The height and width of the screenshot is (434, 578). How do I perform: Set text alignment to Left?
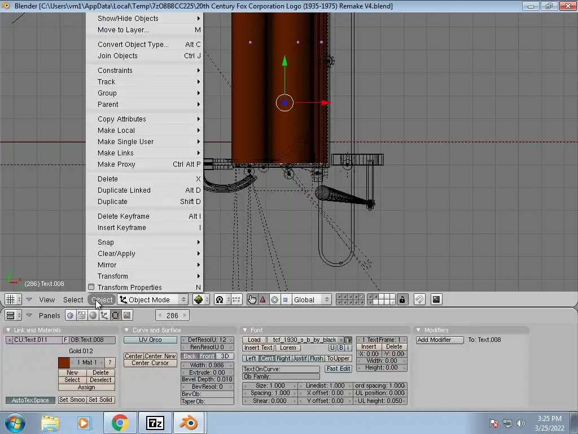(250, 358)
